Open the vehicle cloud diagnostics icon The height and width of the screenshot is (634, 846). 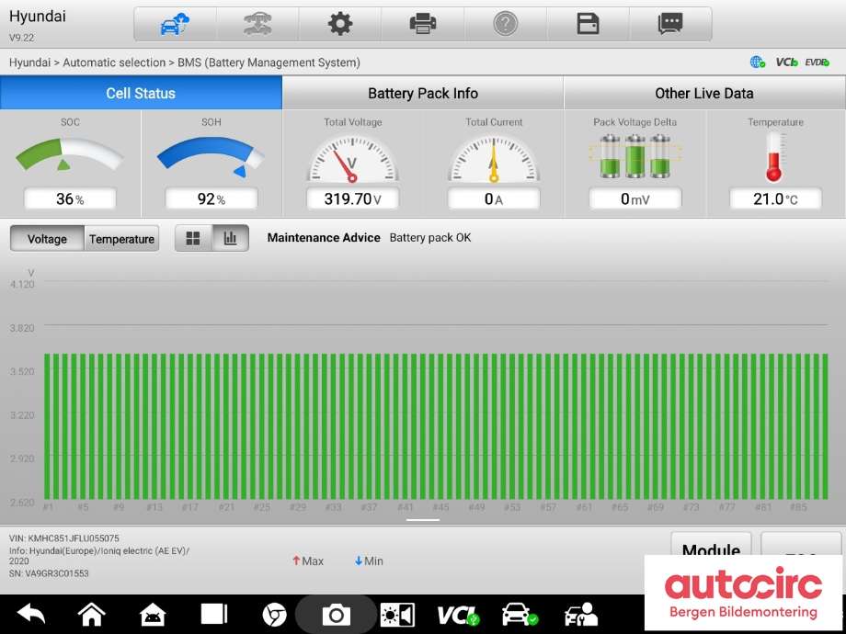click(x=176, y=24)
